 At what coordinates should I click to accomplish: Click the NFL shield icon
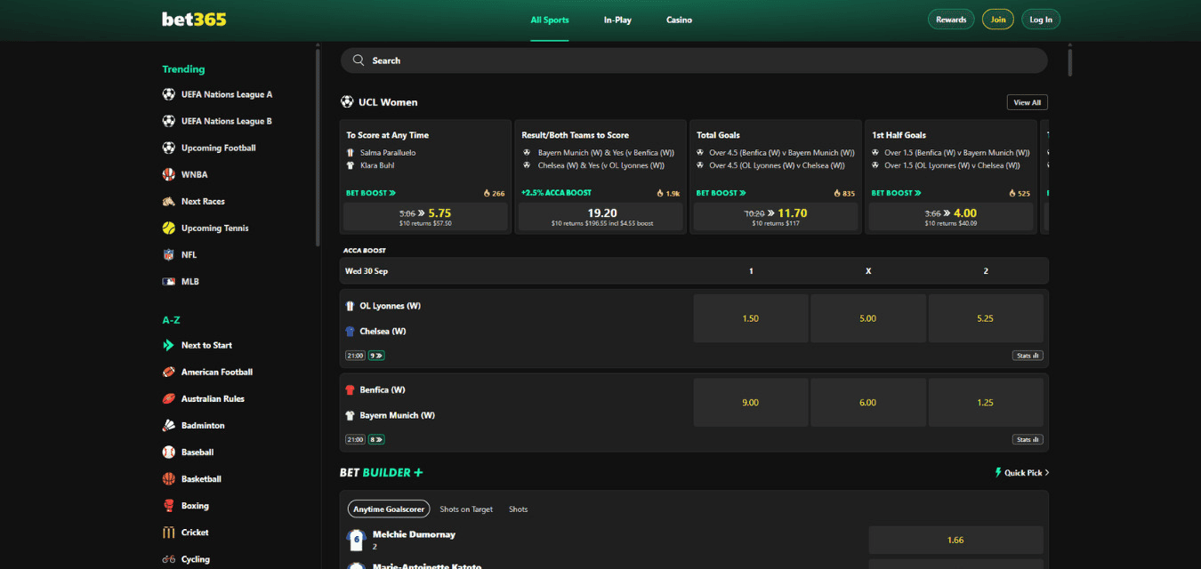coord(168,254)
